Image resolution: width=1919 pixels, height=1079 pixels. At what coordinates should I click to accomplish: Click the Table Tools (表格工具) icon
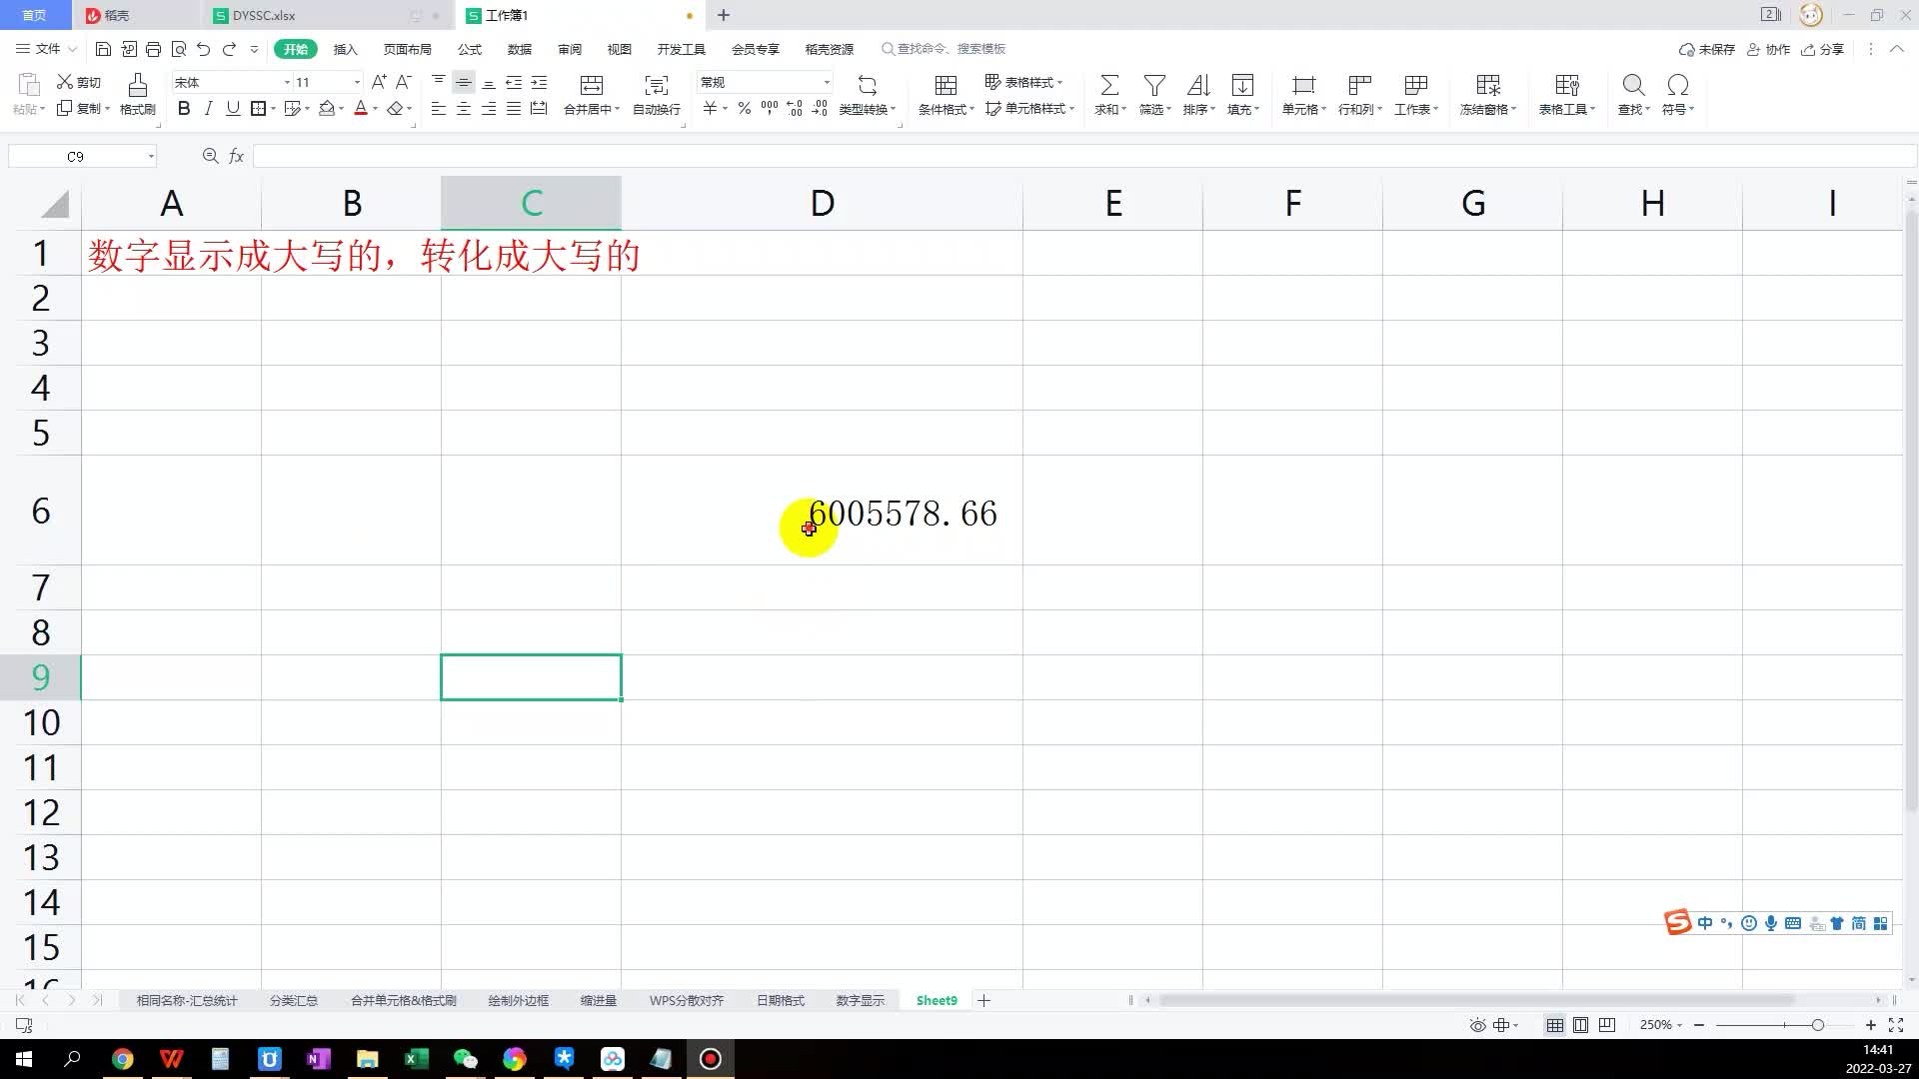1567,85
